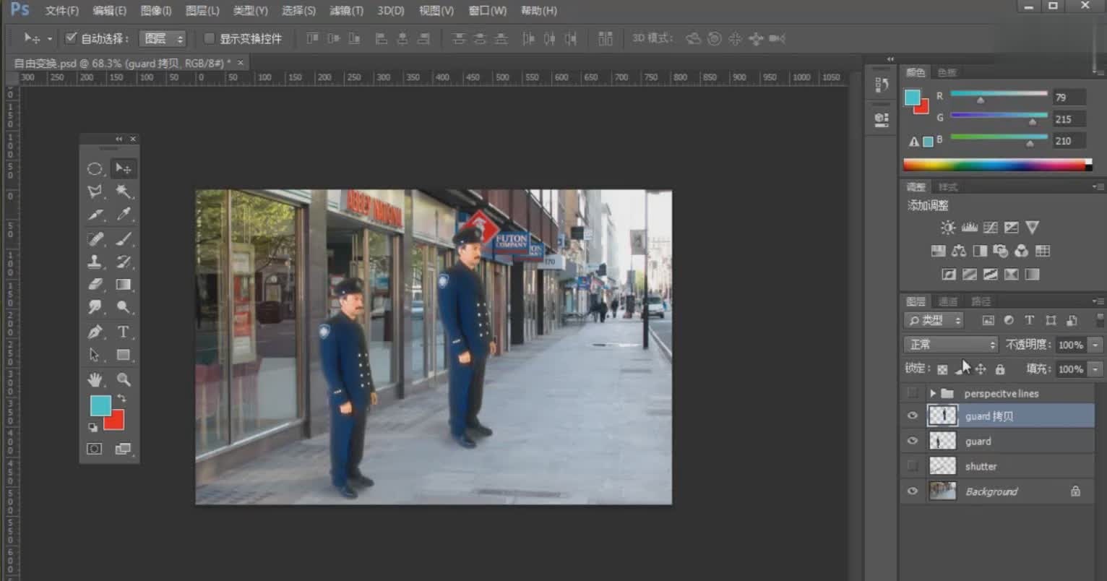1107x581 pixels.
Task: Toggle Quick Mask mode
Action: [x=95, y=449]
